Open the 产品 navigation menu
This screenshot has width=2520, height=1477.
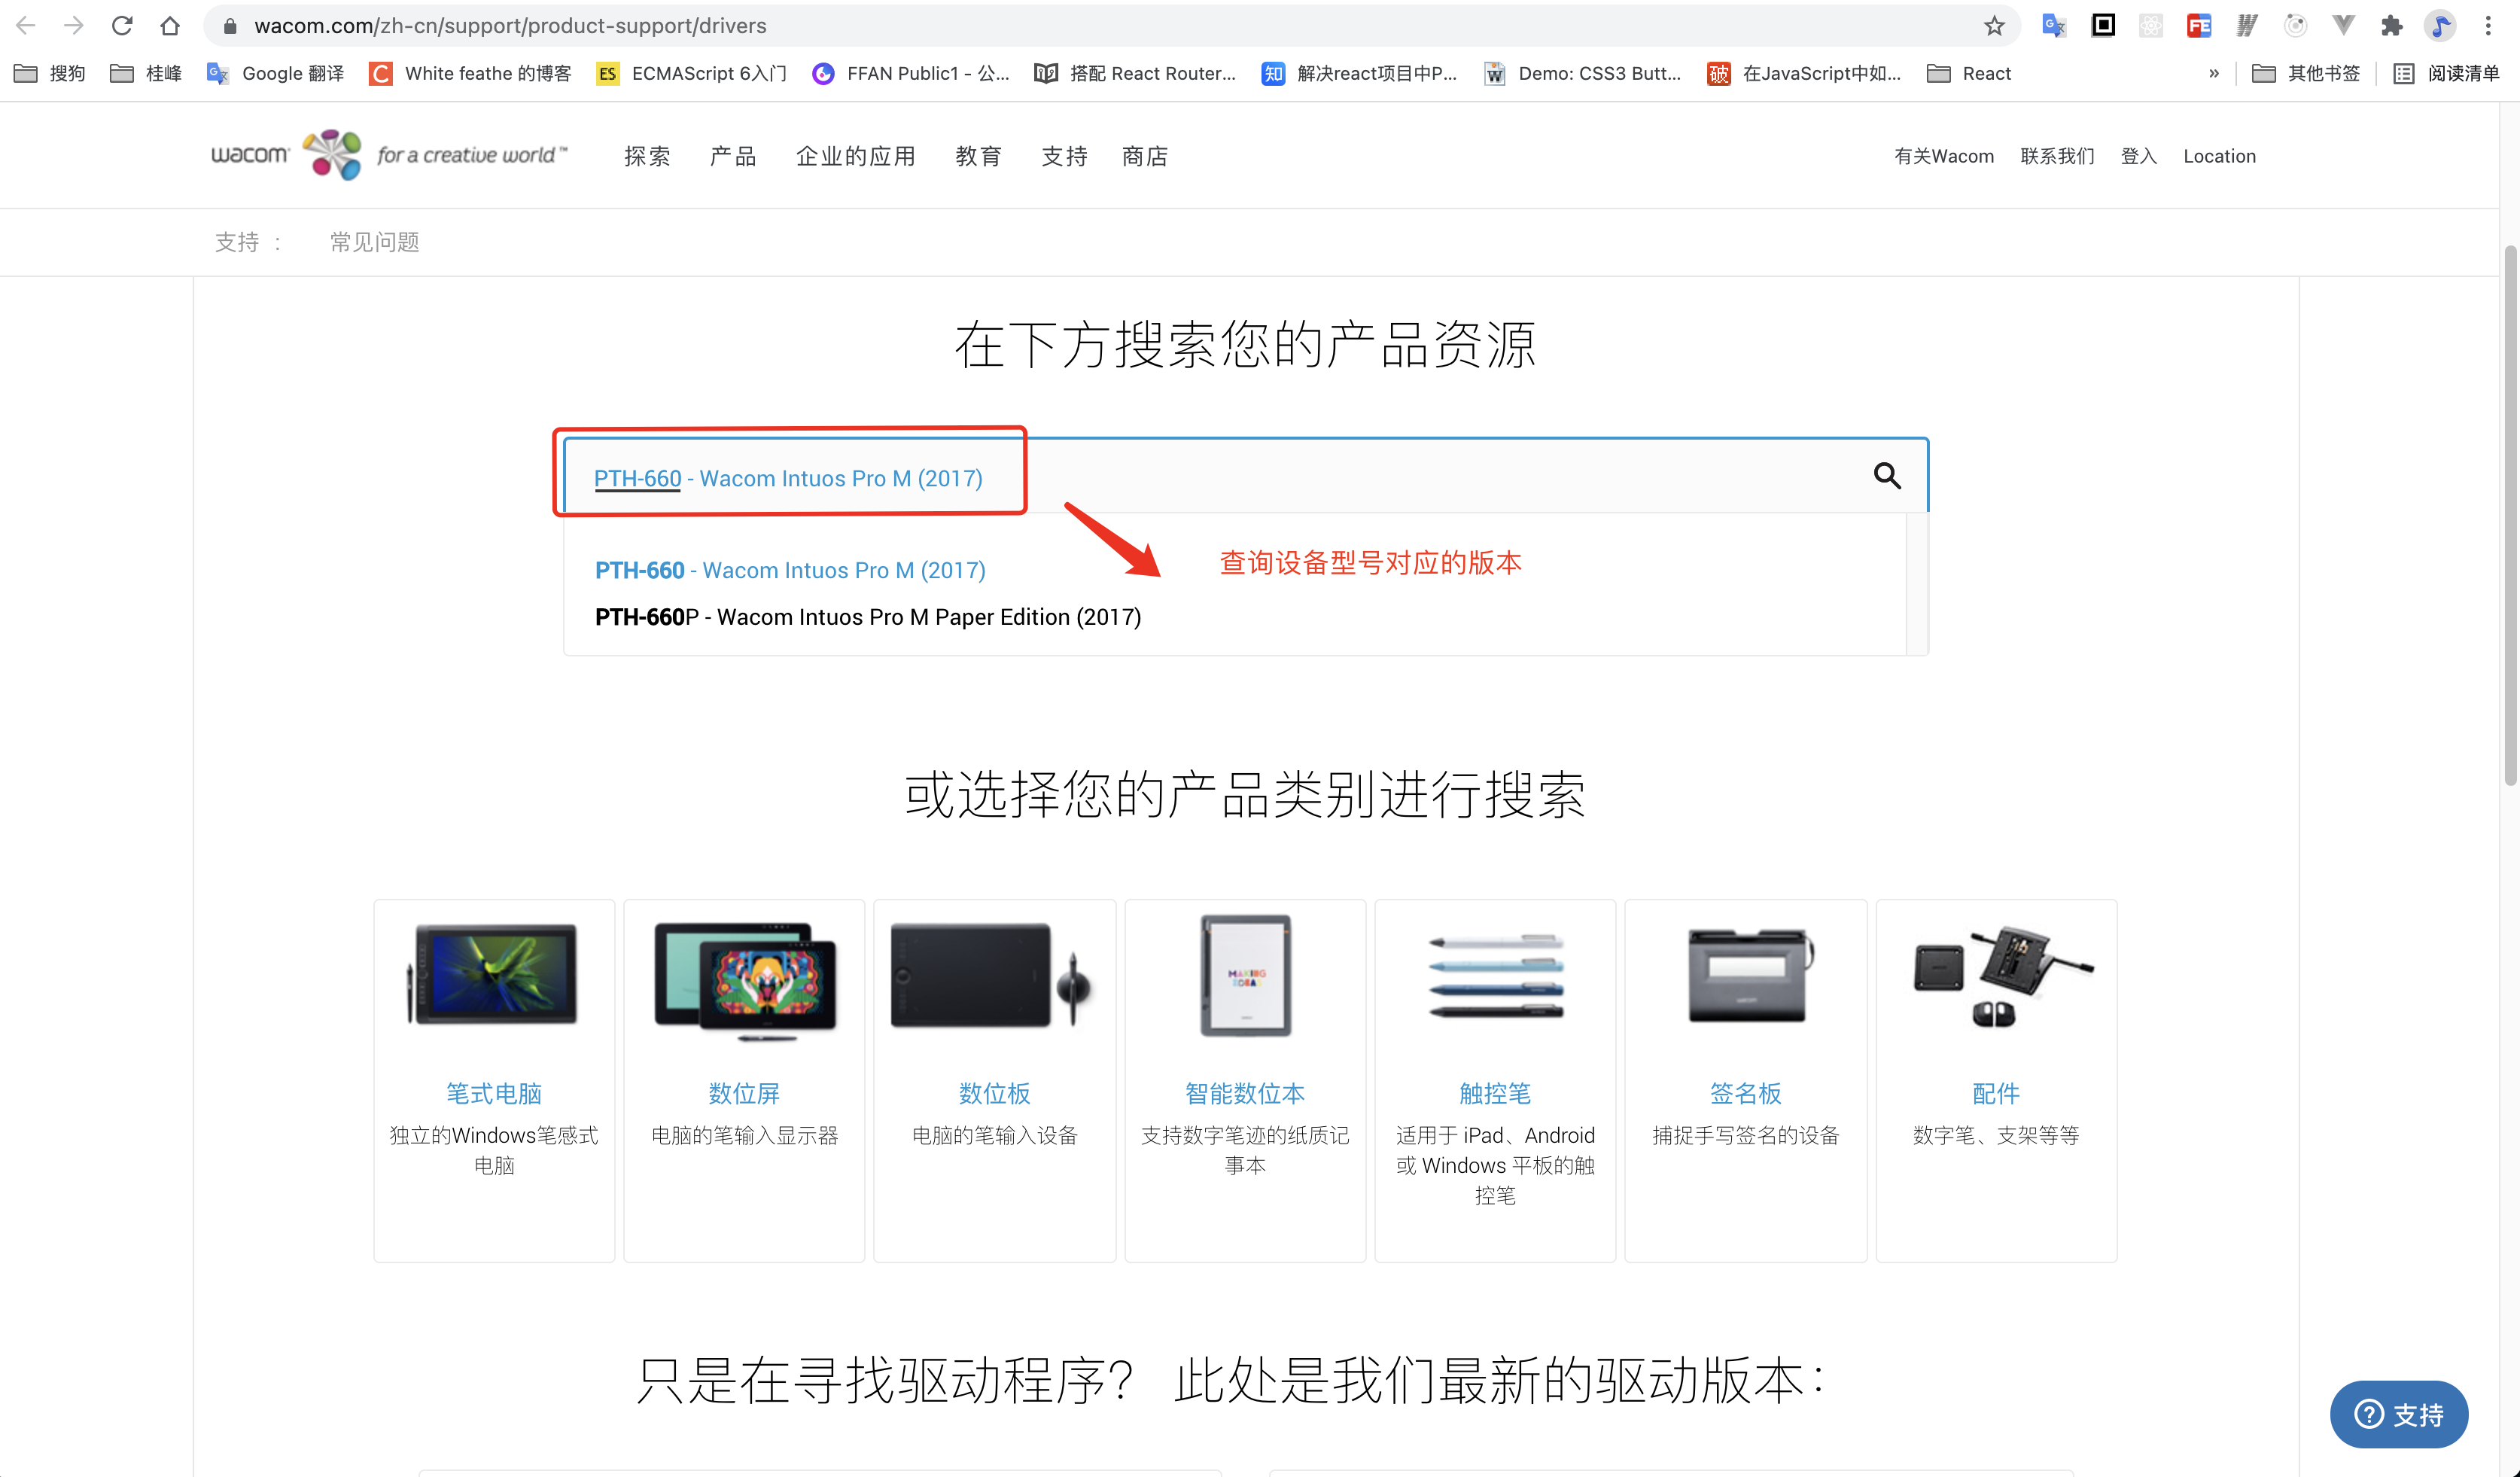(733, 156)
